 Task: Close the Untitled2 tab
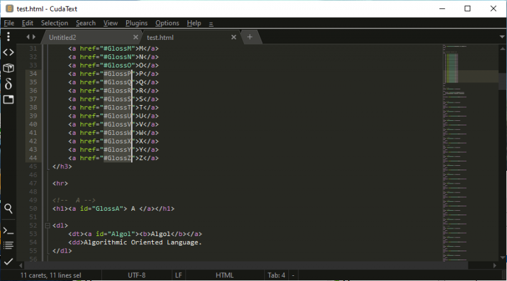pyautogui.click(x=136, y=37)
